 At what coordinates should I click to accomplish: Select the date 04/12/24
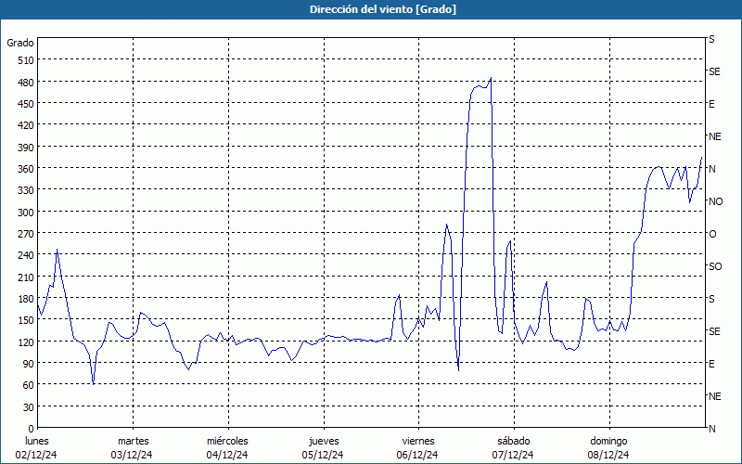[227, 455]
